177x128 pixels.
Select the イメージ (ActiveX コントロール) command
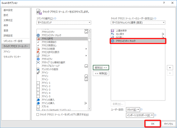pos(62,110)
